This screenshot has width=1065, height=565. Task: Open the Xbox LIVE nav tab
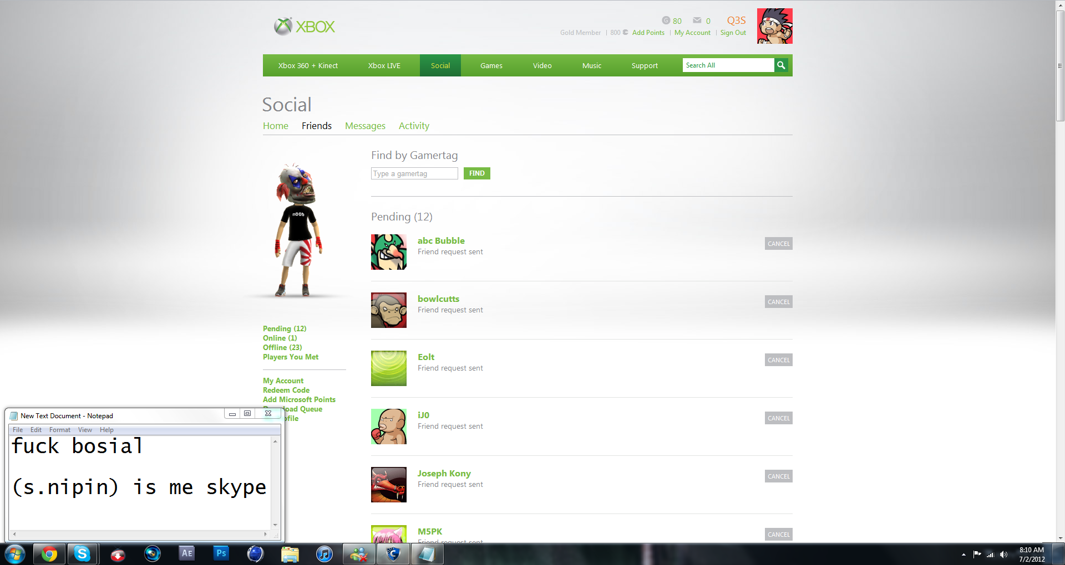(x=384, y=65)
